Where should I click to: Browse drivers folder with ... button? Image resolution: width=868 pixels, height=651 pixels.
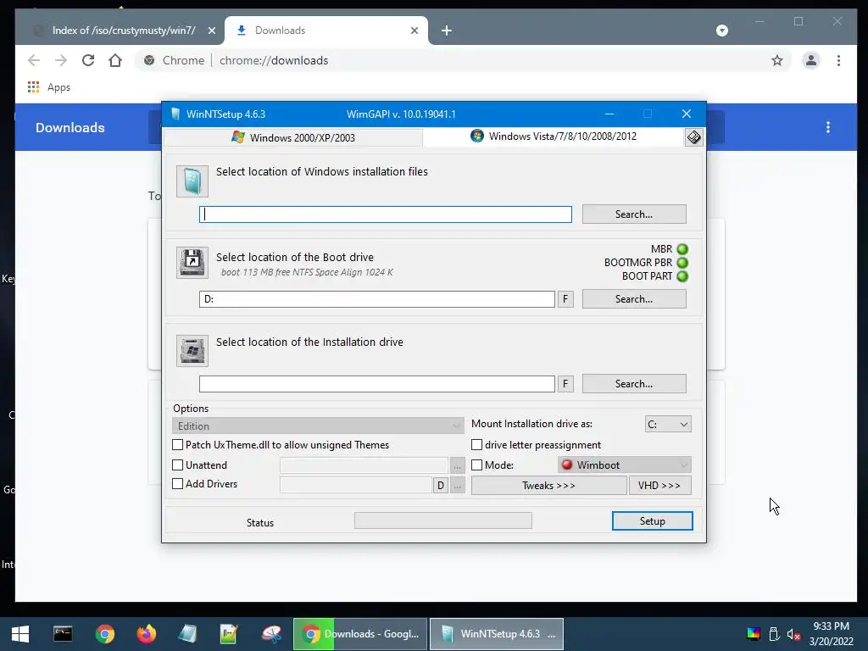tap(457, 486)
